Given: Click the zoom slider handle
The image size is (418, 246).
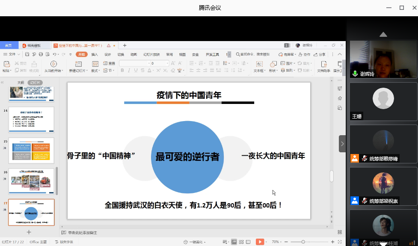Looking at the screenshot, I should tap(303, 242).
